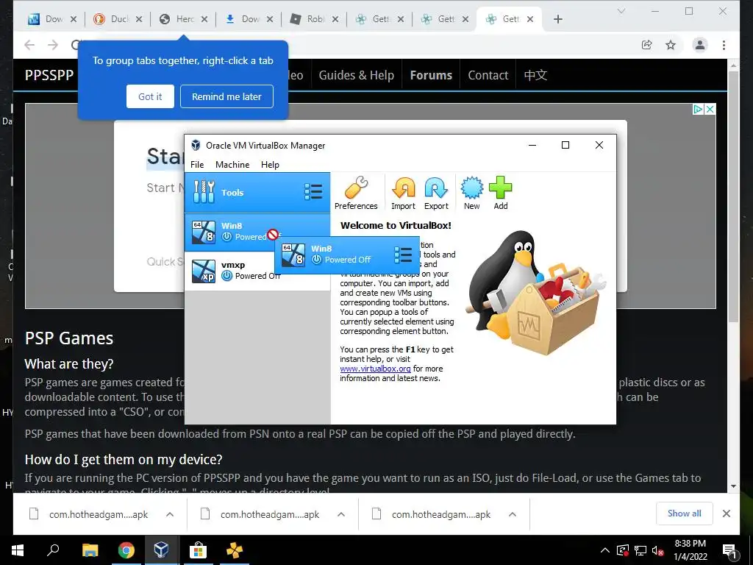The height and width of the screenshot is (565, 753).
Task: Bookmark this page with star icon
Action: coord(671,45)
